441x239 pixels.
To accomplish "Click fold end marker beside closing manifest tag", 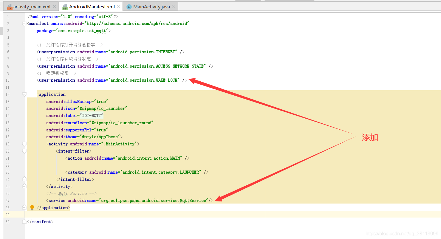I will (x=24, y=222).
